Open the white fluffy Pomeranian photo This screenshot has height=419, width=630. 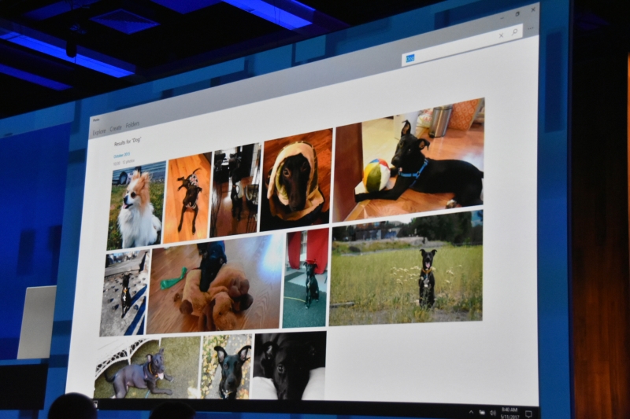[x=136, y=205]
